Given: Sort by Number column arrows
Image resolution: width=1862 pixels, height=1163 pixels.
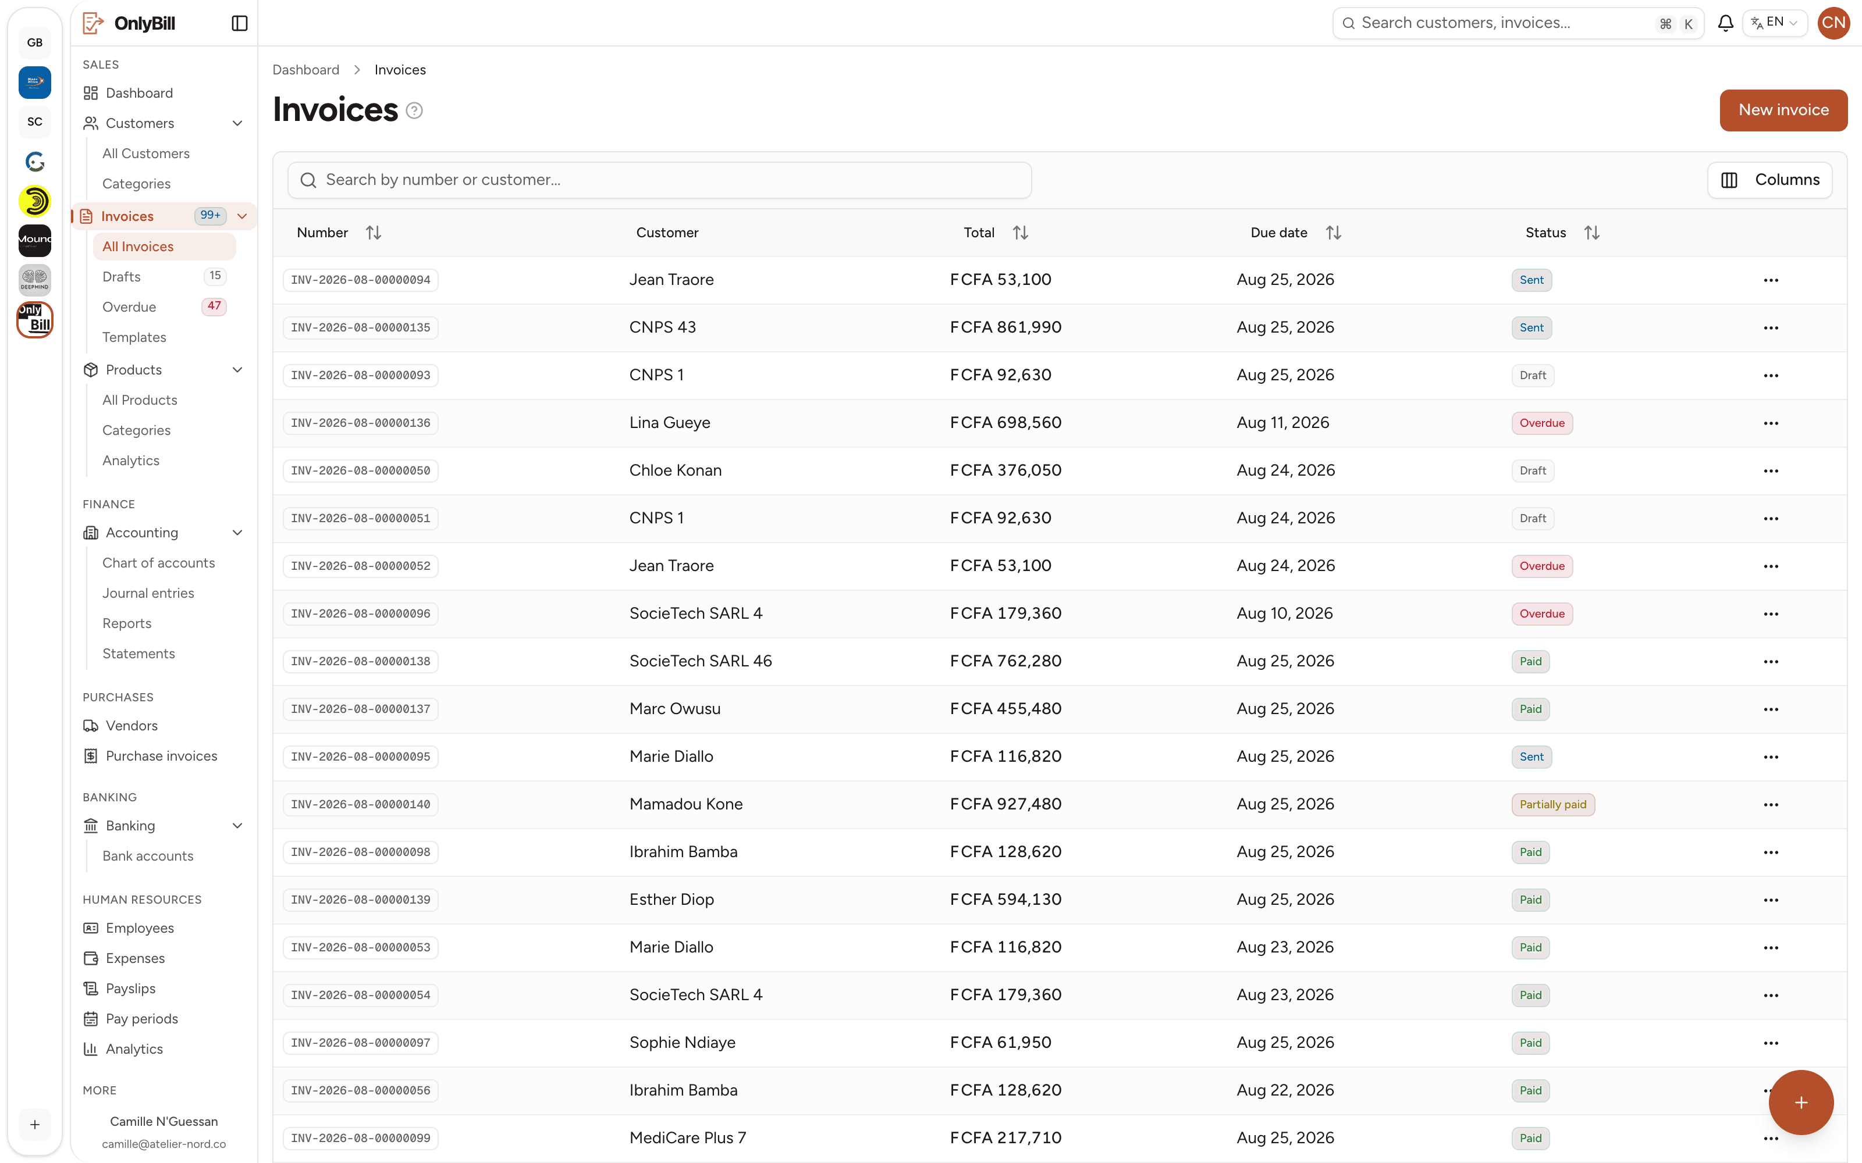Looking at the screenshot, I should pyautogui.click(x=373, y=232).
